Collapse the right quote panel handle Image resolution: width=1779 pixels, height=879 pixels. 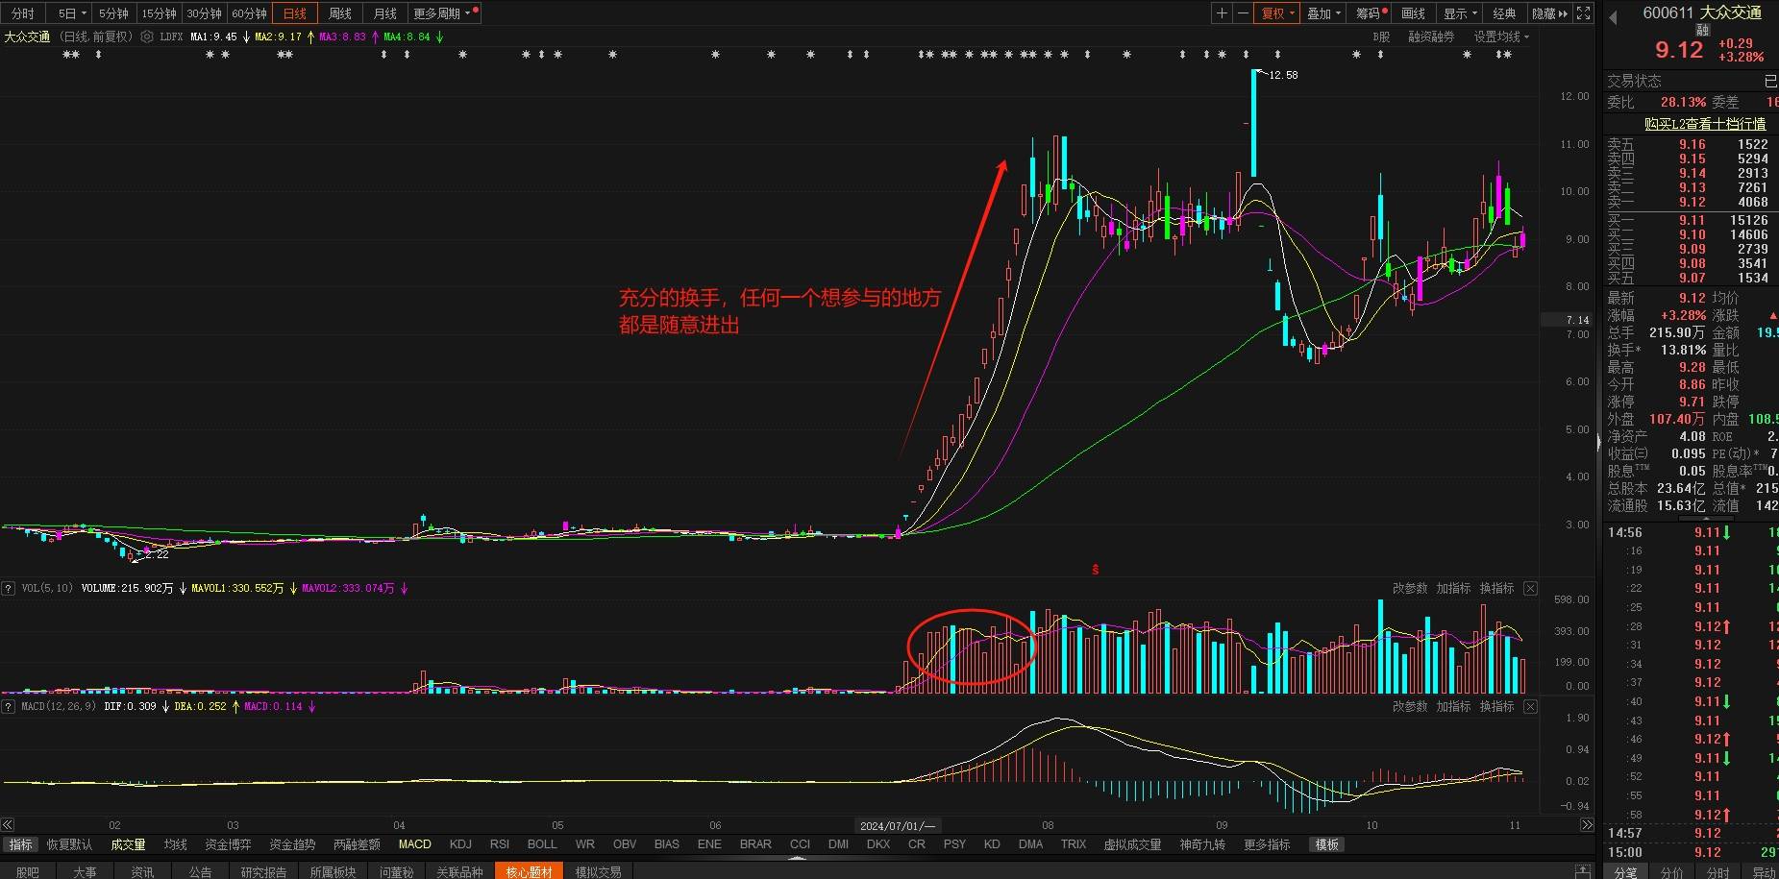[1598, 442]
